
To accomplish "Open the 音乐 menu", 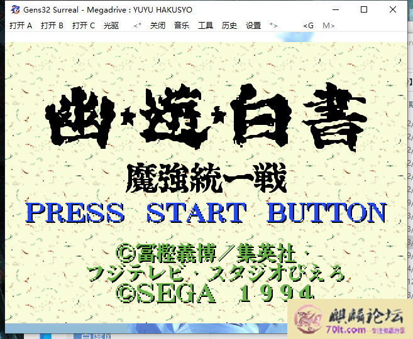I will pos(182,26).
